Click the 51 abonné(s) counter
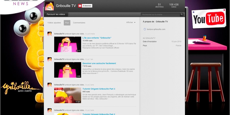Image resolution: width=230 pixels, height=115 pixels. click(x=159, y=6)
